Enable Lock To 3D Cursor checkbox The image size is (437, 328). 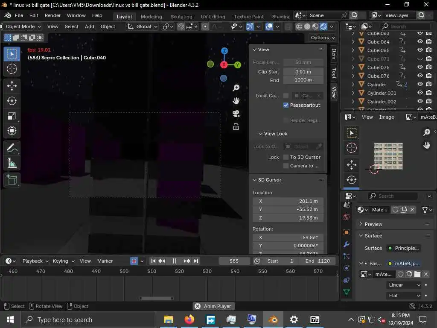coord(286,157)
